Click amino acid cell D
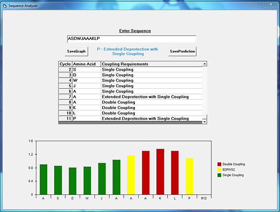280x212 pixels. point(87,75)
